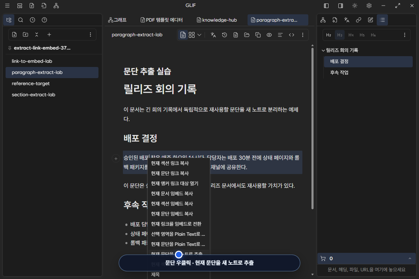Switch to the grid view mode icon
Viewport: 419px width, 279px height.
[x=192, y=35]
